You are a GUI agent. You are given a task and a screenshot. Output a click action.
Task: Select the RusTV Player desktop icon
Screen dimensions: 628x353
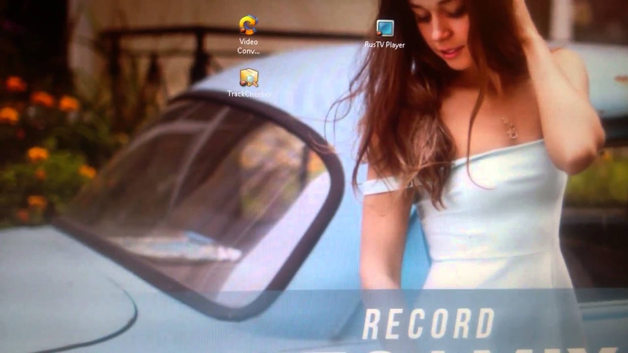click(x=385, y=28)
